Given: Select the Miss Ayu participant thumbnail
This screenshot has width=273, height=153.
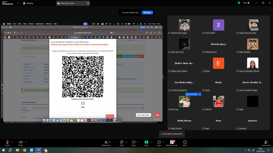Looking at the screenshot, I should tap(184, 102).
